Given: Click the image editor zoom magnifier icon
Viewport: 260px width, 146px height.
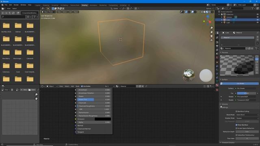Looking at the screenshot, I should (x=36, y=94).
